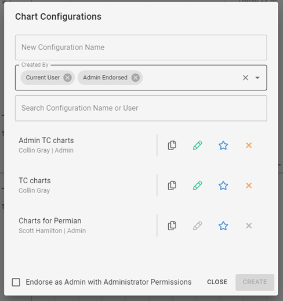Viewport: 283px width, 301px height.
Task: Edit Admin TC charts with pencil icon
Action: [198, 145]
